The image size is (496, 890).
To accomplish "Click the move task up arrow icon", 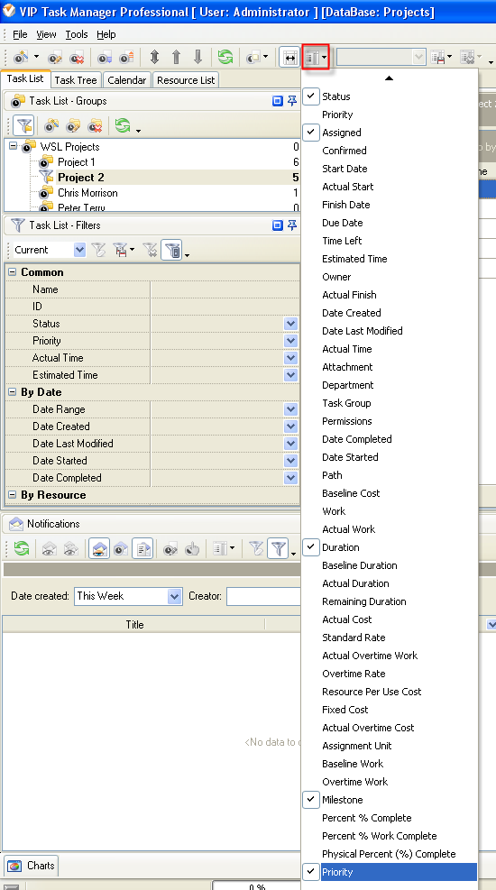I will (176, 58).
